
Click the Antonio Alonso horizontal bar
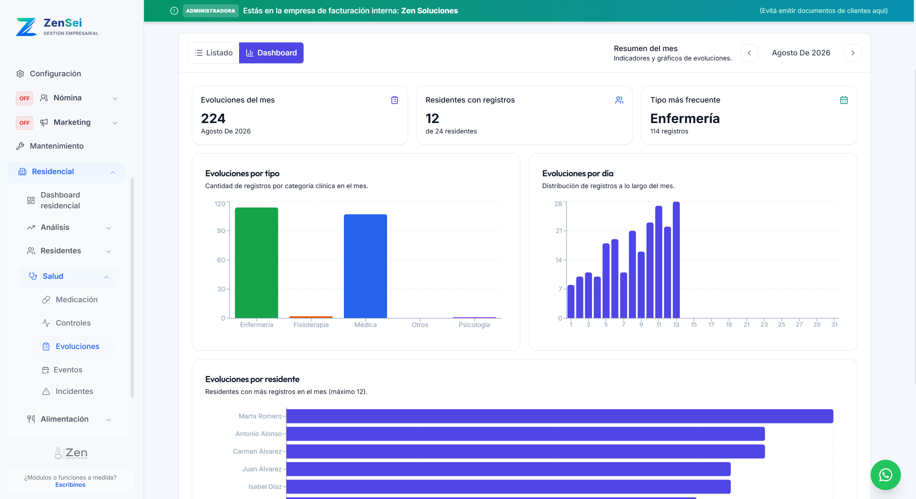pyautogui.click(x=526, y=434)
